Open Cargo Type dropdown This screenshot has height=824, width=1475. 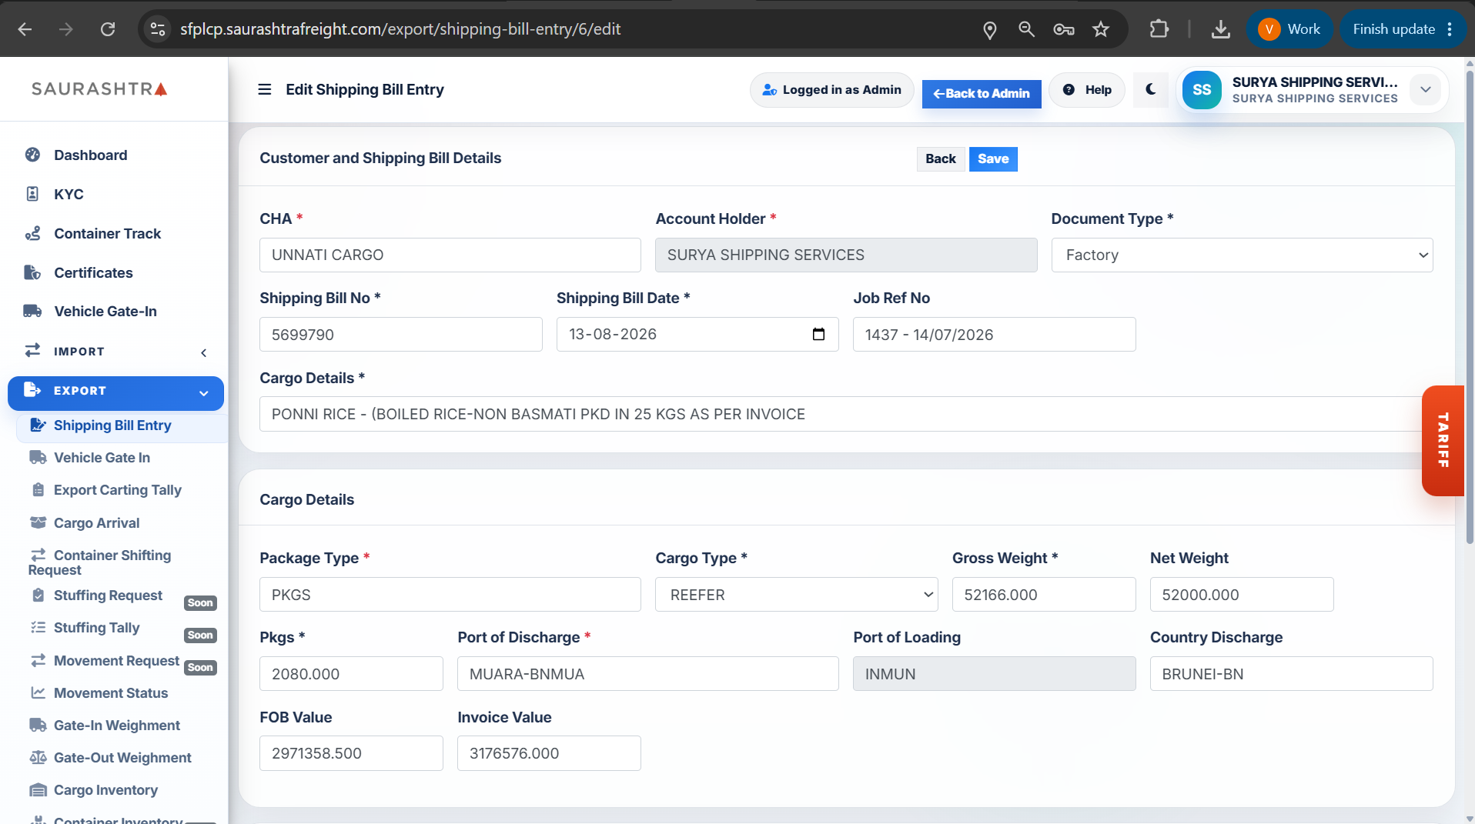tap(797, 595)
